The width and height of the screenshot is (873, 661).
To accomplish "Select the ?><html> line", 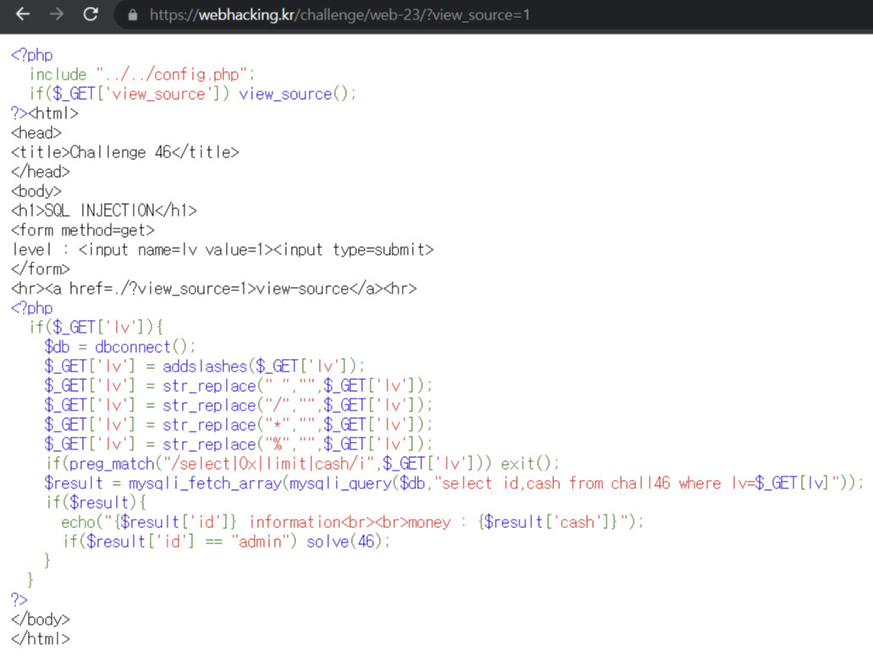I will [x=45, y=113].
